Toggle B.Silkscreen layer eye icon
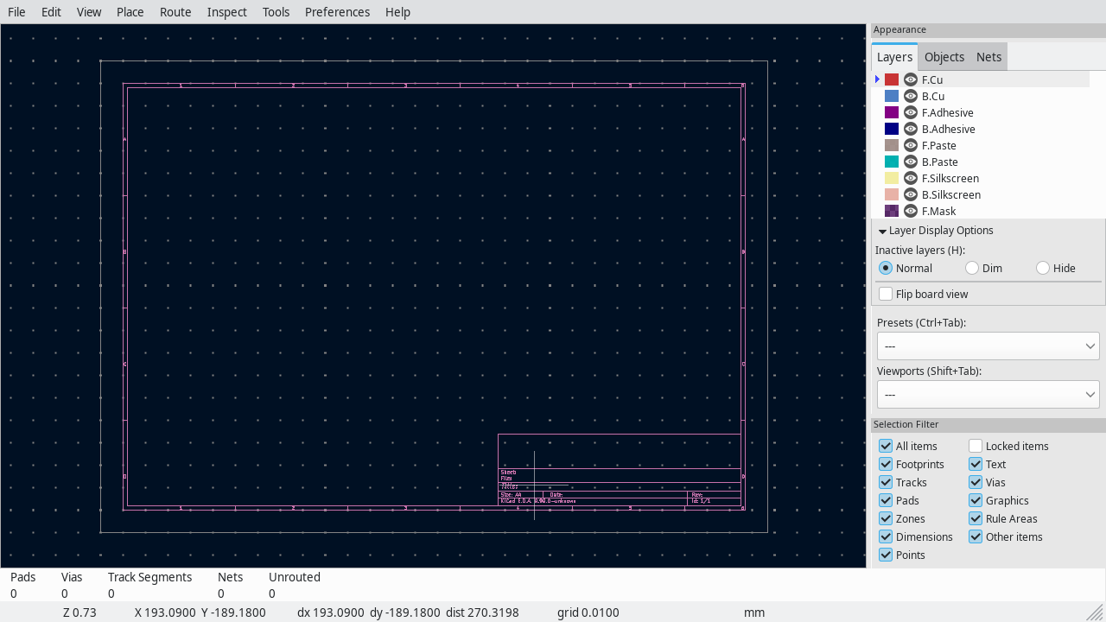Screen dimensions: 1106x622 pyautogui.click(x=910, y=194)
